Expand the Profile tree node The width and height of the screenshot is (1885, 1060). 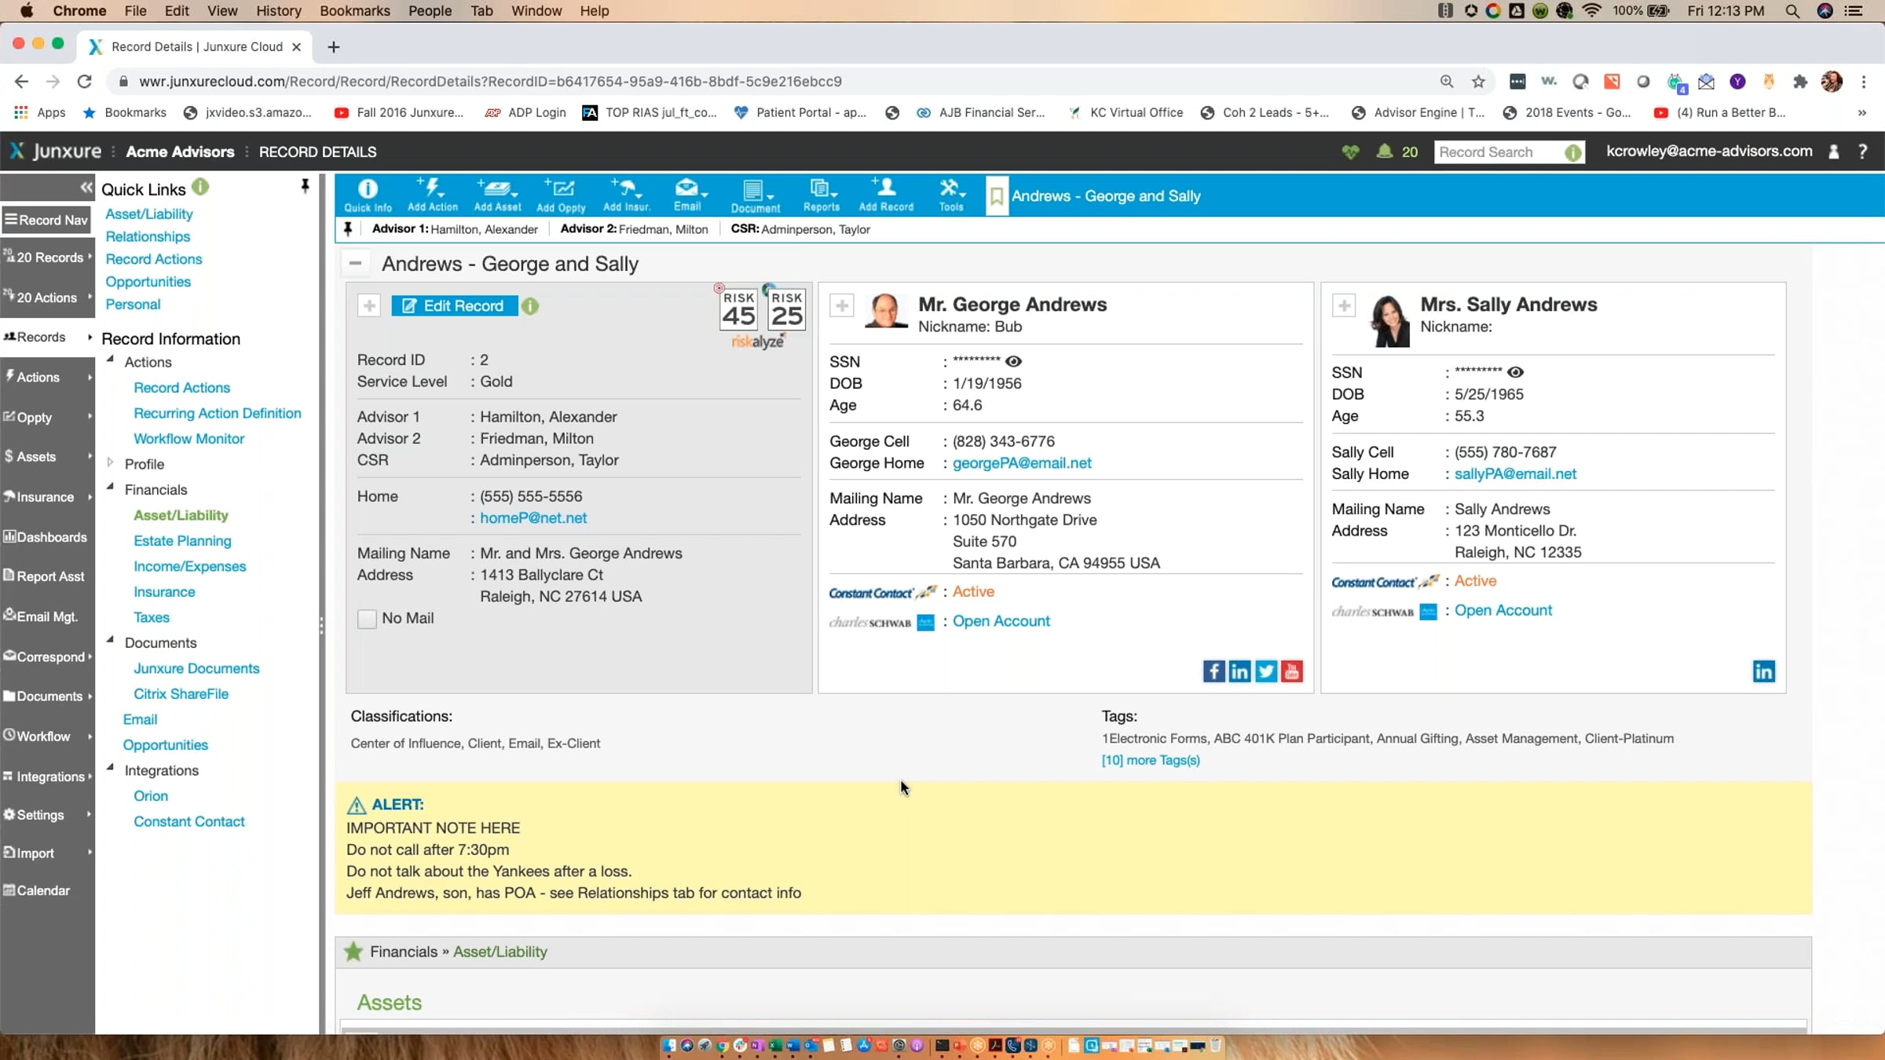coord(111,463)
